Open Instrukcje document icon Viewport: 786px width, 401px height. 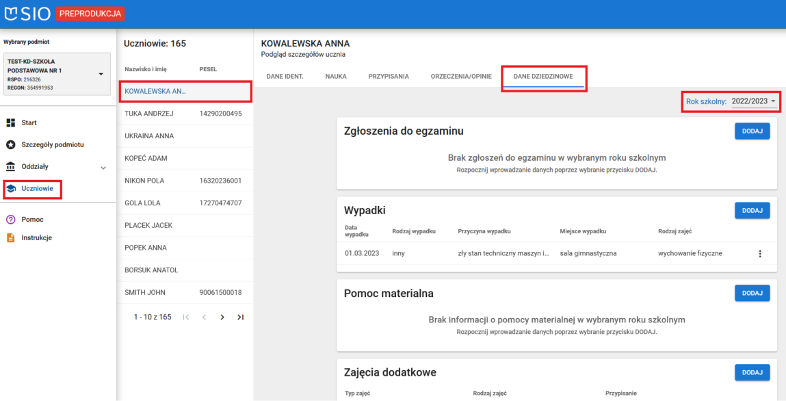[x=10, y=238]
